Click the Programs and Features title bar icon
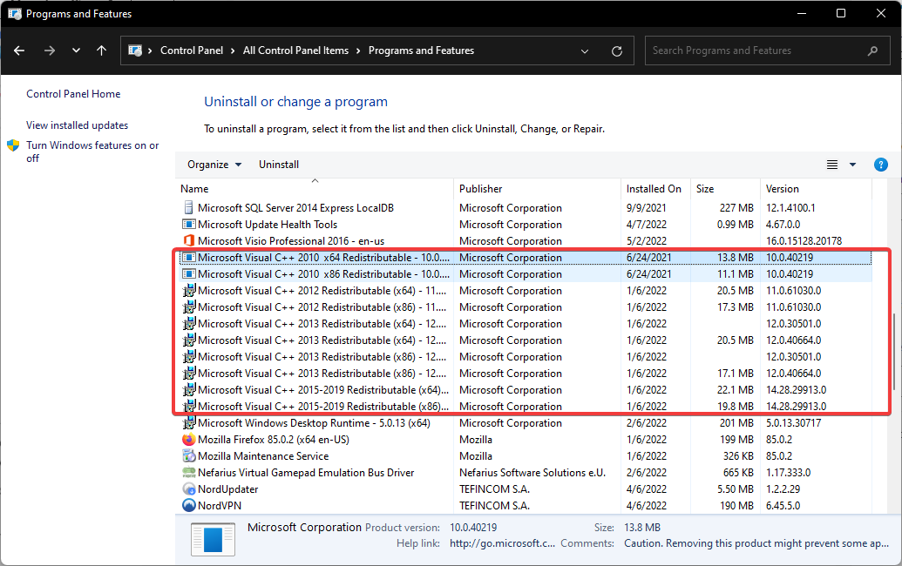The width and height of the screenshot is (902, 566). (x=15, y=13)
